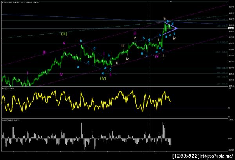Select the yellow-green (iii) wave label
This screenshot has width=235, height=160.
[x=64, y=34]
